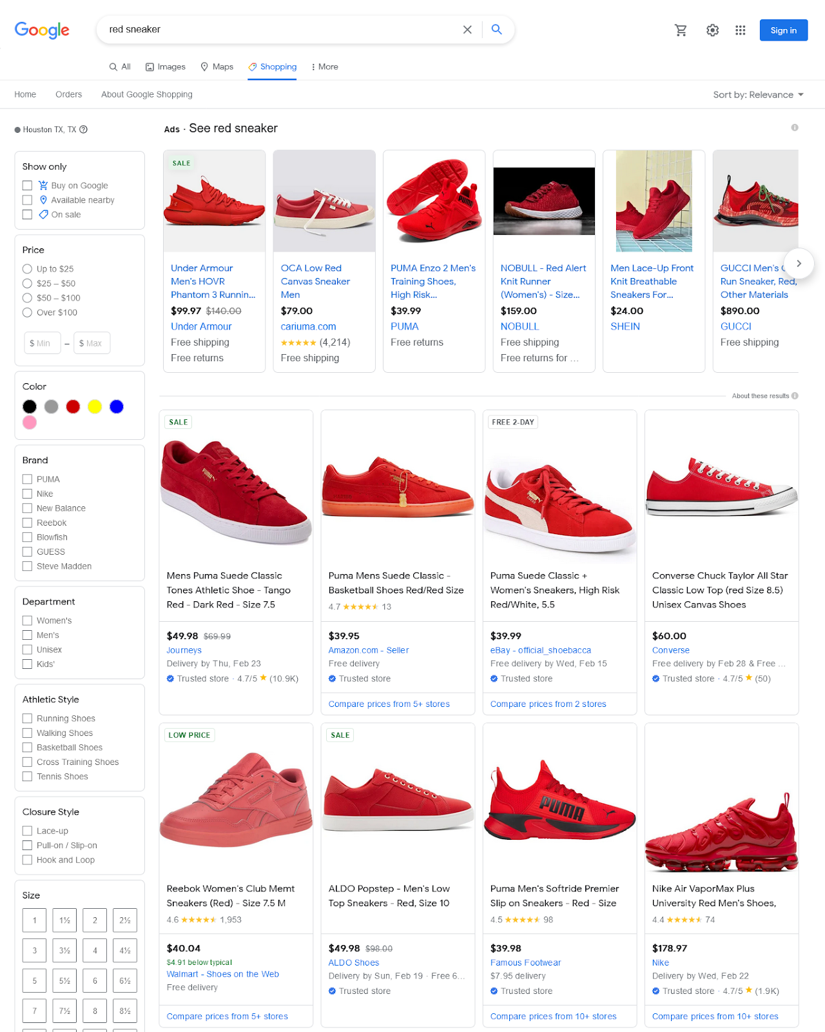Switch to the Images tab
The height and width of the screenshot is (1032, 825).
pyautogui.click(x=166, y=66)
